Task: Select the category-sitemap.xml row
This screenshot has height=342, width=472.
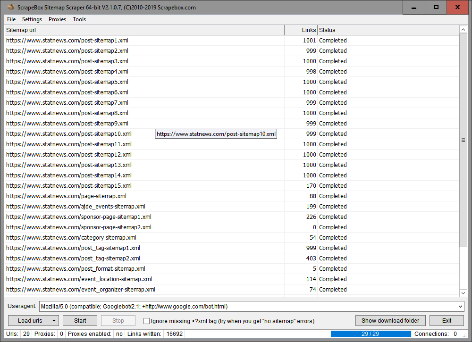Action: point(232,238)
